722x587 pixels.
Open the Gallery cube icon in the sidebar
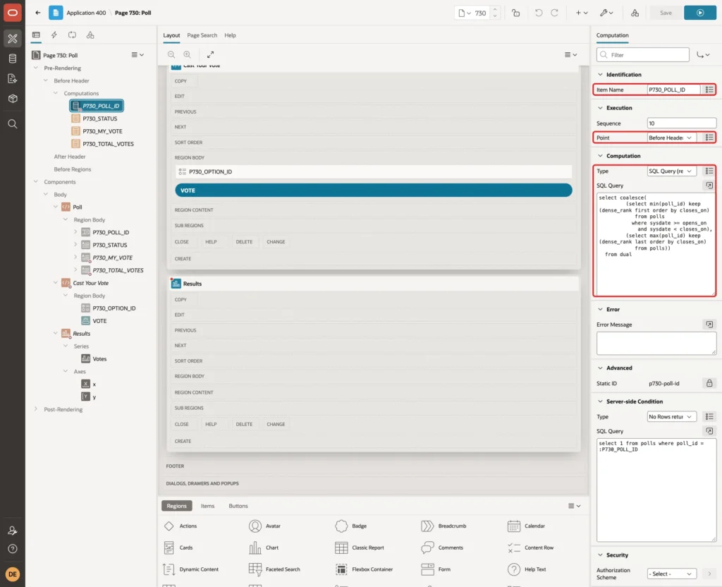click(13, 98)
